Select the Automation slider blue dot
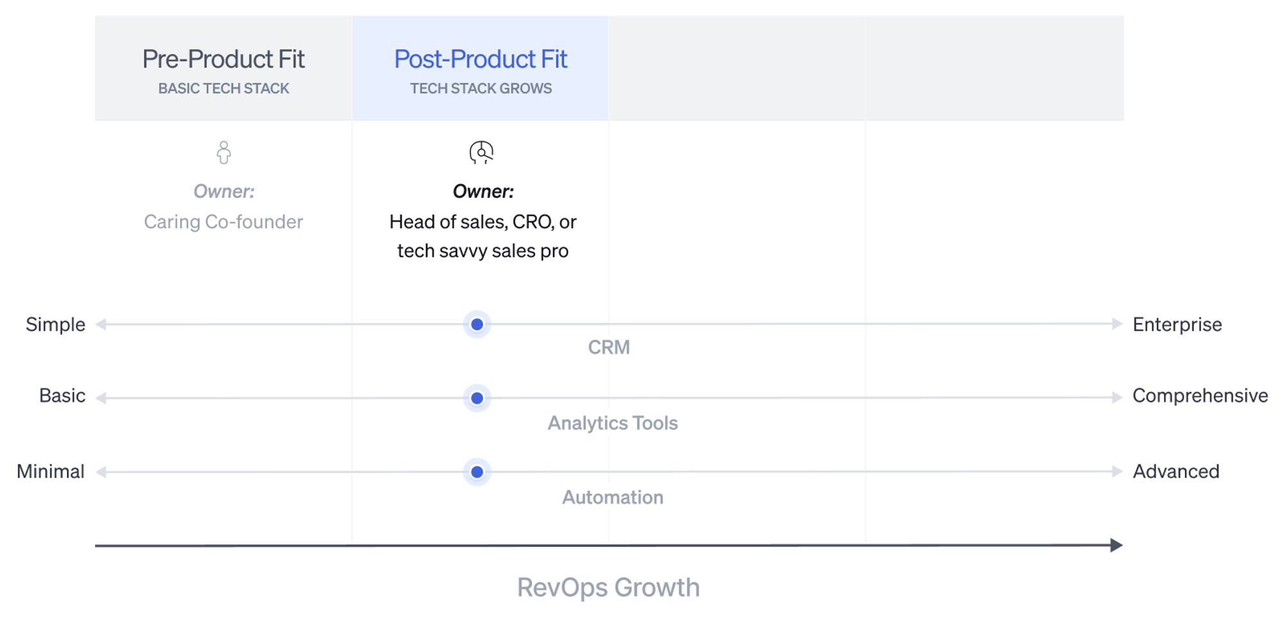 pyautogui.click(x=477, y=472)
